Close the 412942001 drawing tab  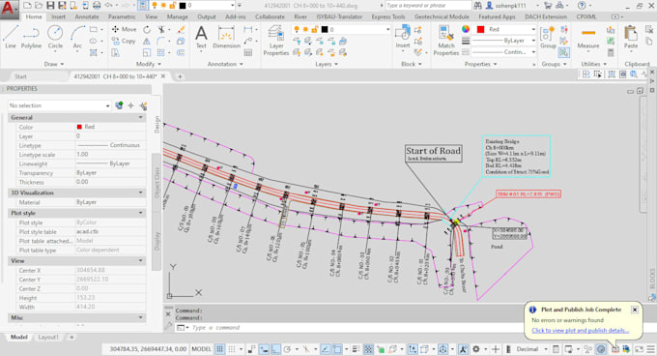click(x=163, y=76)
